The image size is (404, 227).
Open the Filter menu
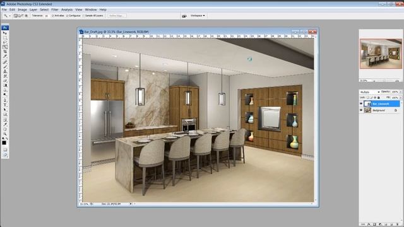tap(55, 9)
